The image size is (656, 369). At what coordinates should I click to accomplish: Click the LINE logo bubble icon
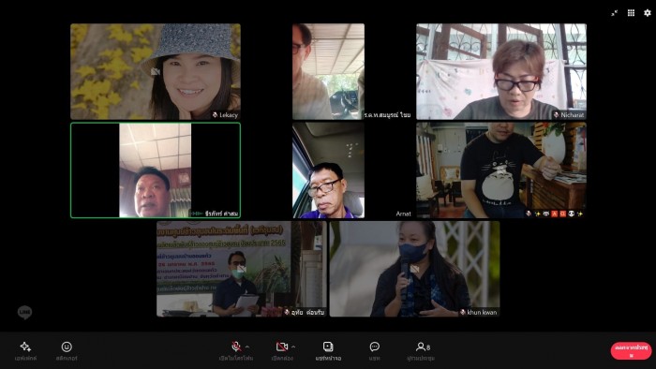point(24,312)
